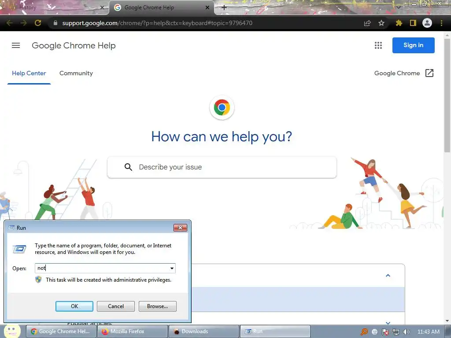Close the Run dialog
This screenshot has height=338, width=451.
pos(180,228)
